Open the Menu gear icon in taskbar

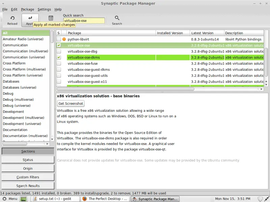[x=4, y=199]
